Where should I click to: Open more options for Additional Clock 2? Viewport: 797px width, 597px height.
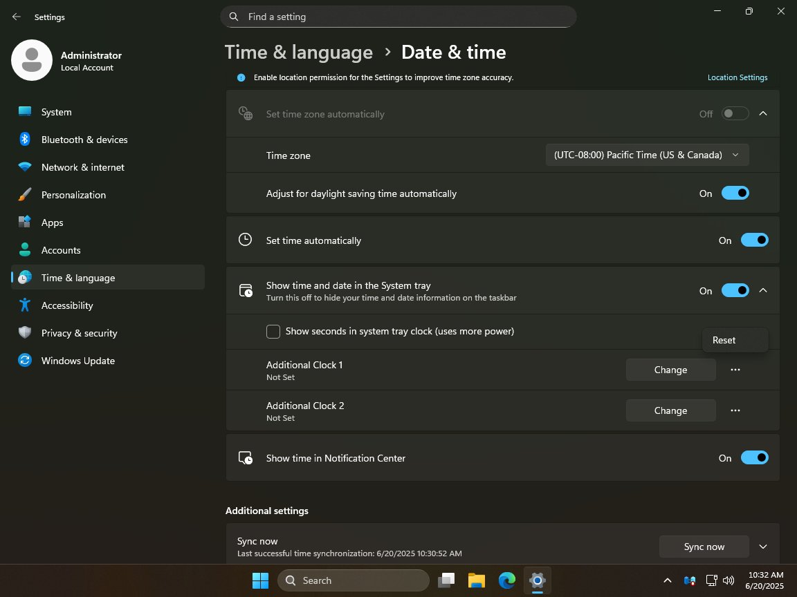[x=735, y=410]
